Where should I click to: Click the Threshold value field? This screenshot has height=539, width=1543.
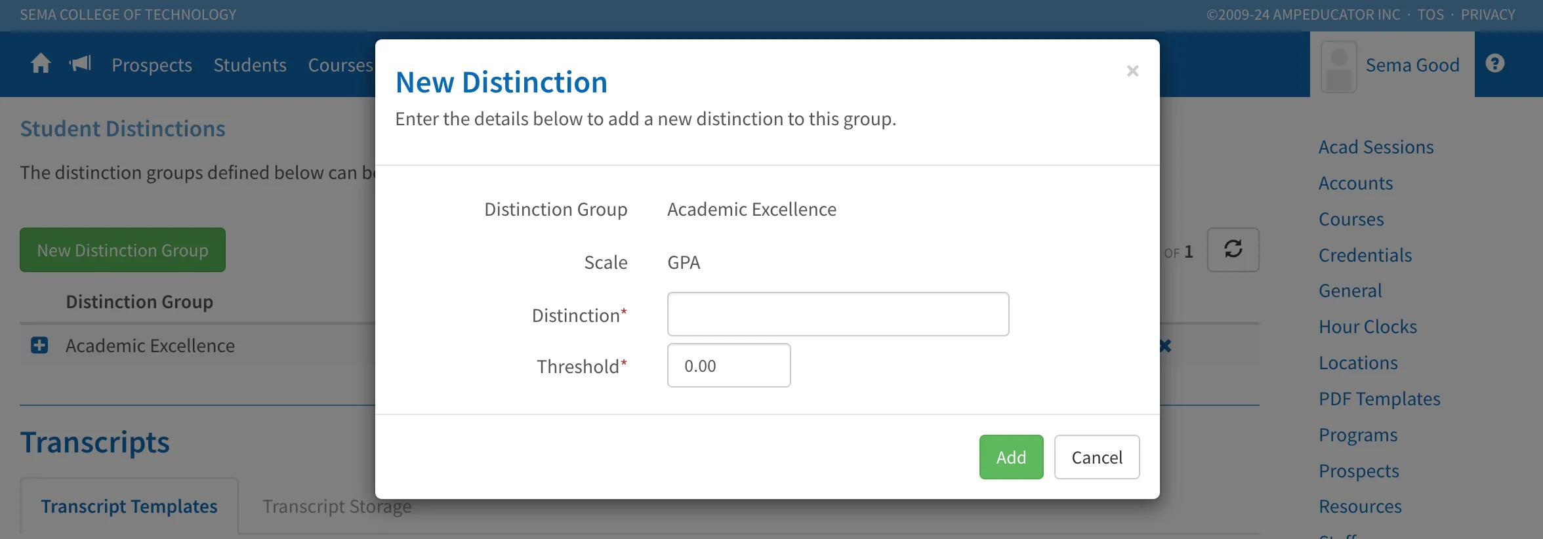point(729,365)
